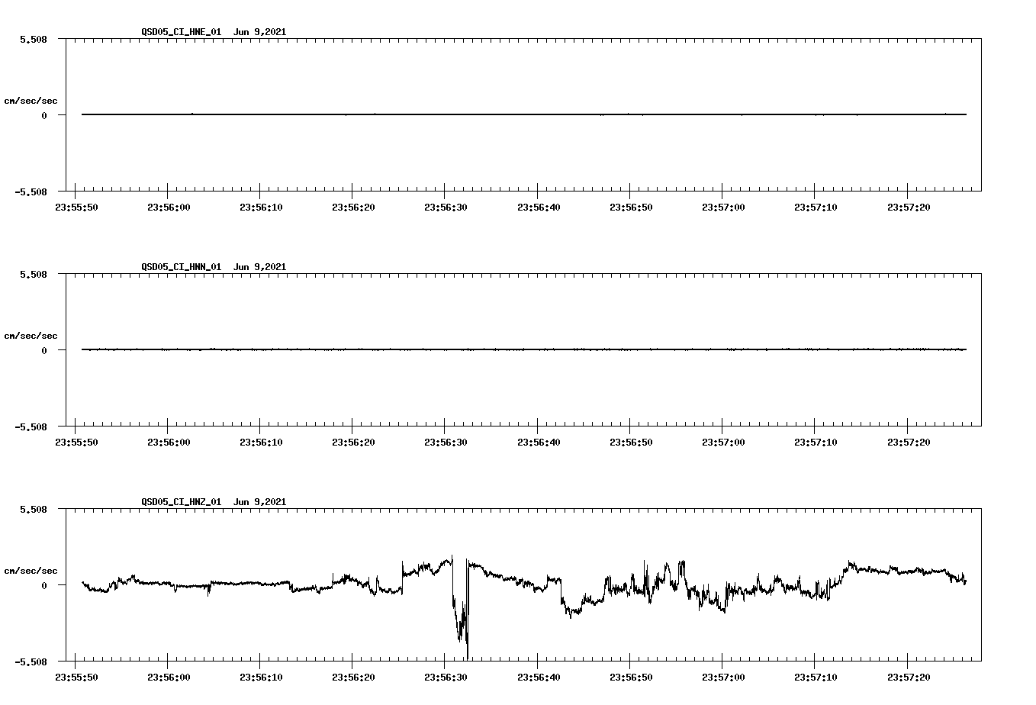Viewport: 1036px width, 705px height.
Task: Click 23:57:10 time label under HNE plot
Action: click(815, 207)
